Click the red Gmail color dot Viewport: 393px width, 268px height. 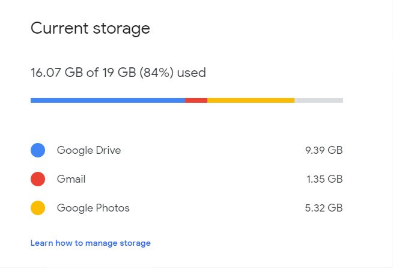tap(38, 179)
